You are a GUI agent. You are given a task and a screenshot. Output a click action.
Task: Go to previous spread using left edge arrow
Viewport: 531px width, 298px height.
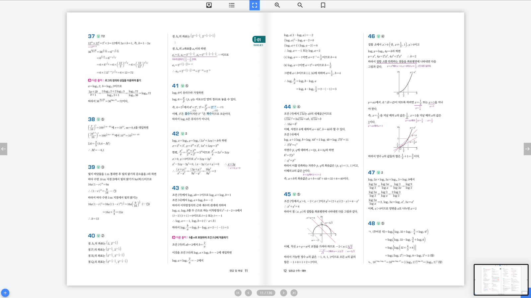pos(3,149)
